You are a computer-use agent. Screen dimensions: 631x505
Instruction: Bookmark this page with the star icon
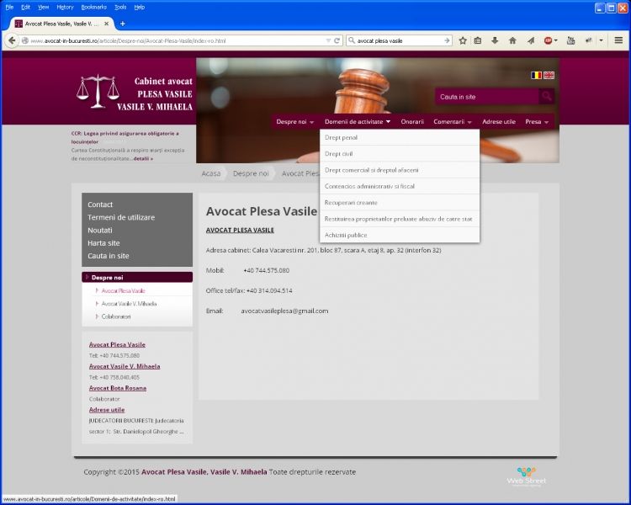tap(463, 40)
